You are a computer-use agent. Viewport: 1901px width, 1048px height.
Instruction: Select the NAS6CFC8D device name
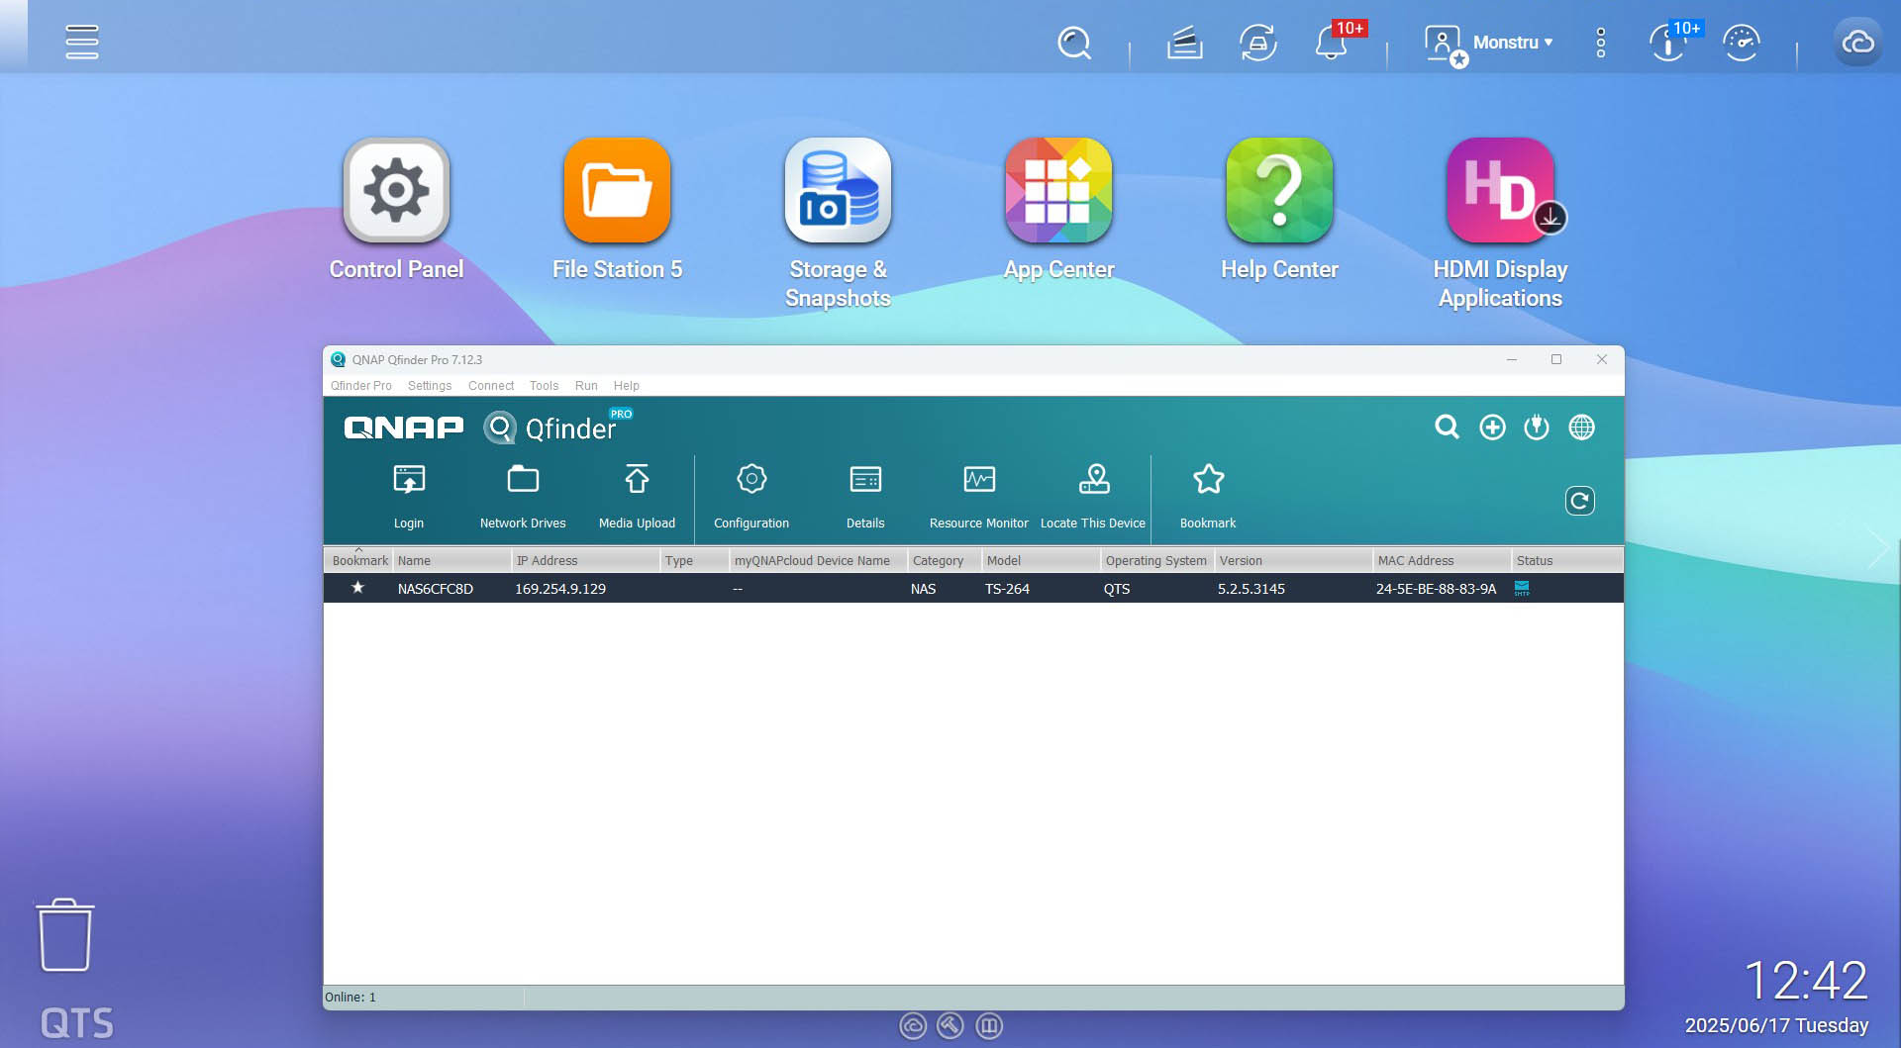click(x=436, y=589)
